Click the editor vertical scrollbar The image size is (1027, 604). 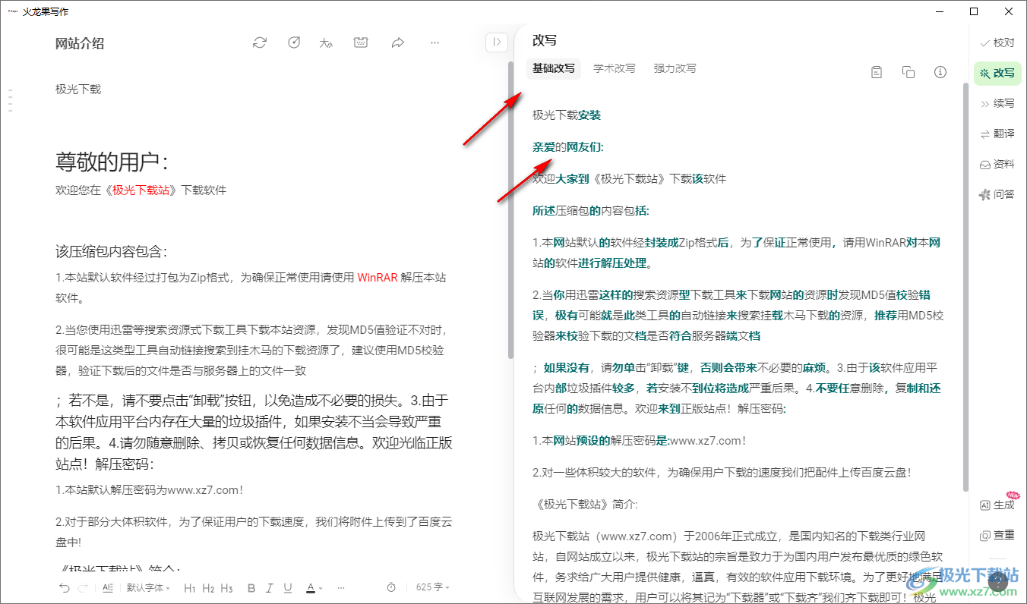(510, 210)
